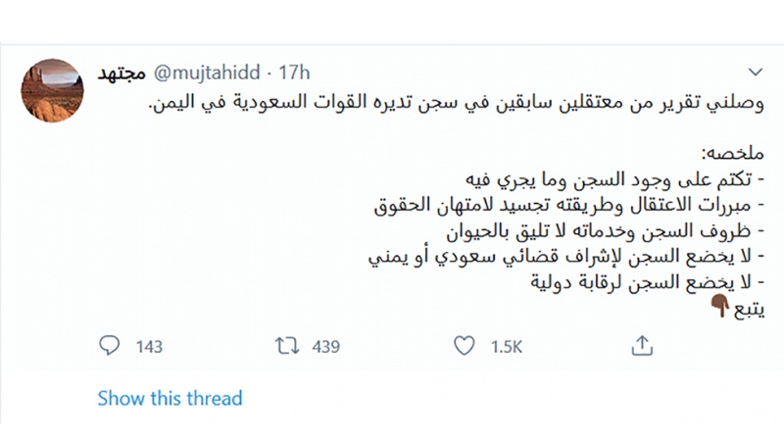Retweet this tweet using the retweet icon
Image resolution: width=784 pixels, height=441 pixels.
288,346
